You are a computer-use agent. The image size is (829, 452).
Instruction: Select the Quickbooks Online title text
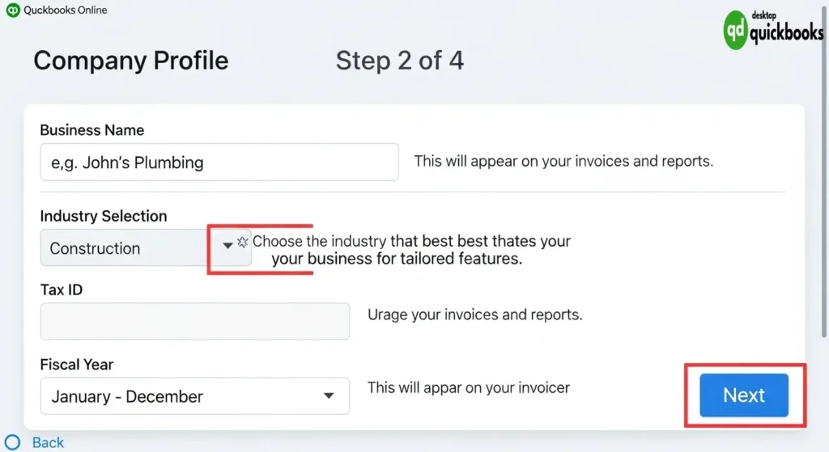[66, 11]
